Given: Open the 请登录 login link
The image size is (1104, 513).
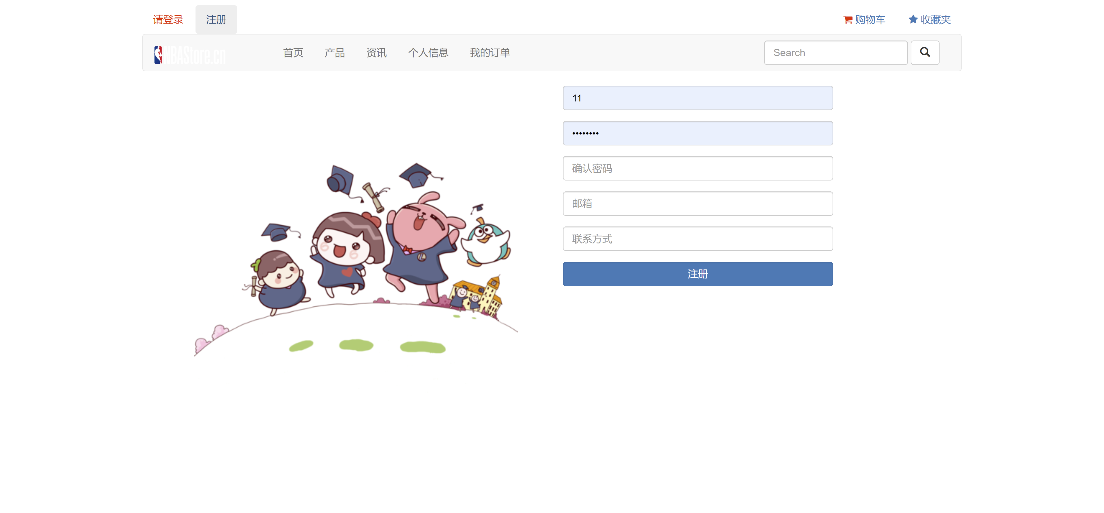Looking at the screenshot, I should 168,20.
